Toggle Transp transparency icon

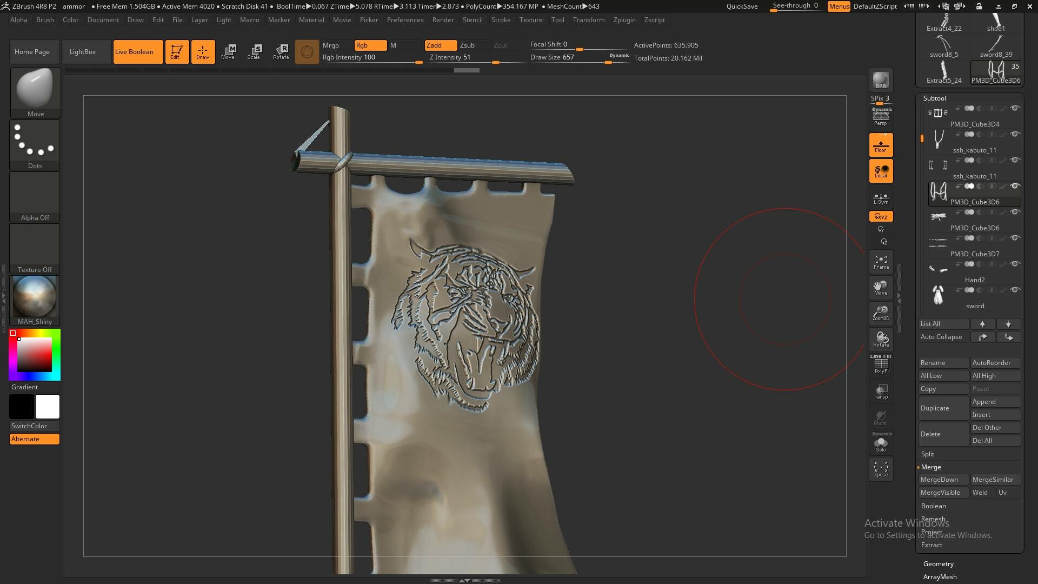click(x=881, y=391)
